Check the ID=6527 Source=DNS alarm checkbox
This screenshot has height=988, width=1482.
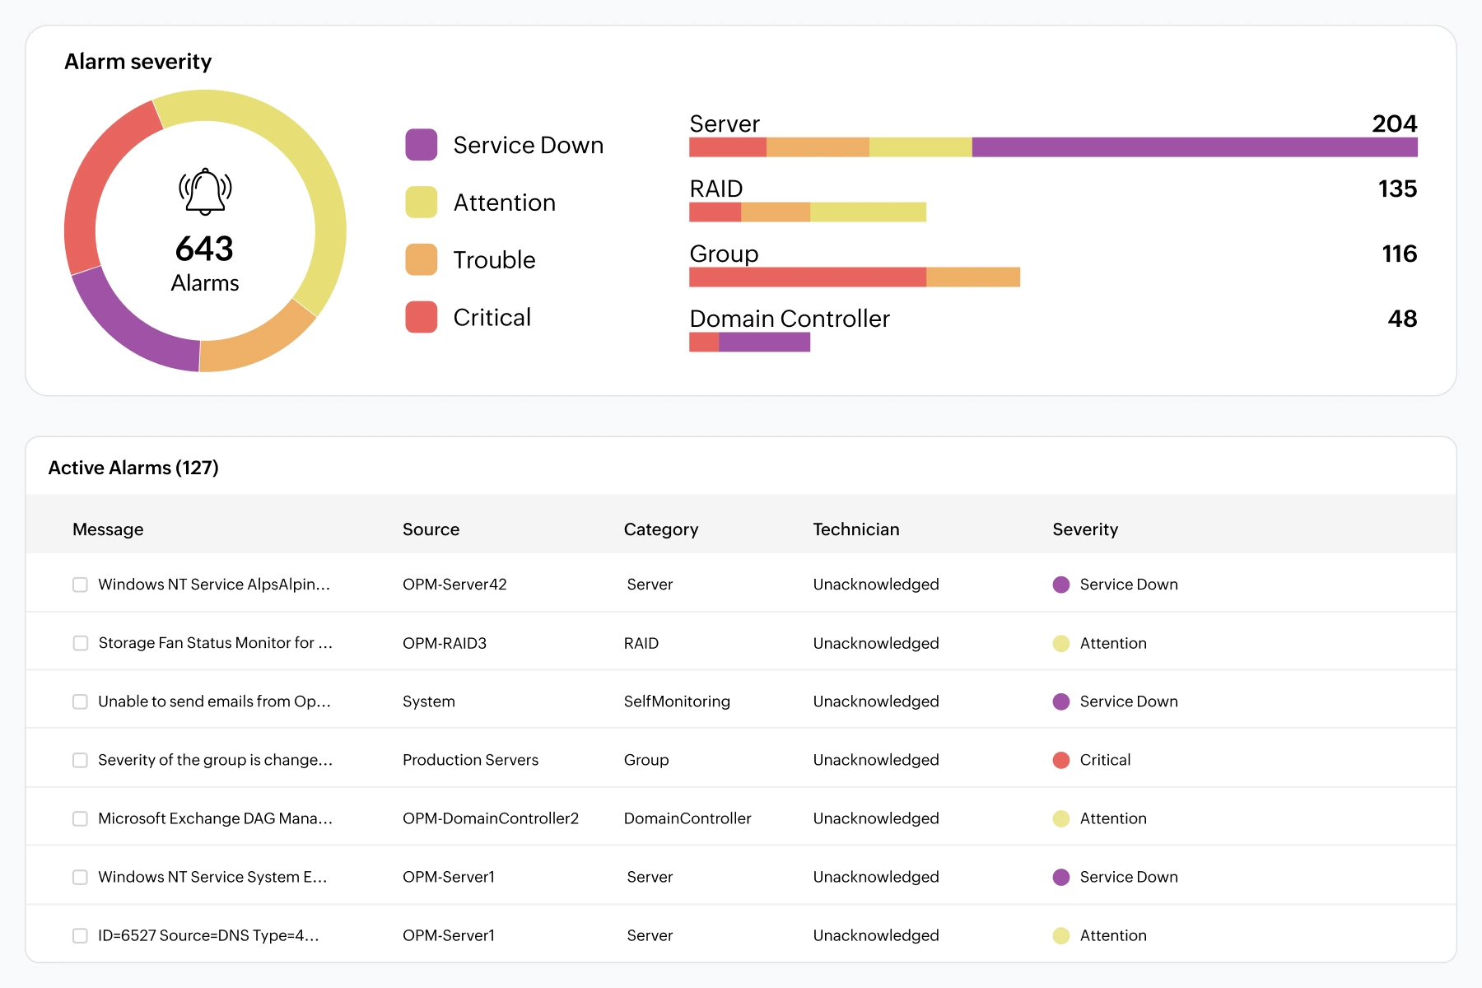[80, 935]
